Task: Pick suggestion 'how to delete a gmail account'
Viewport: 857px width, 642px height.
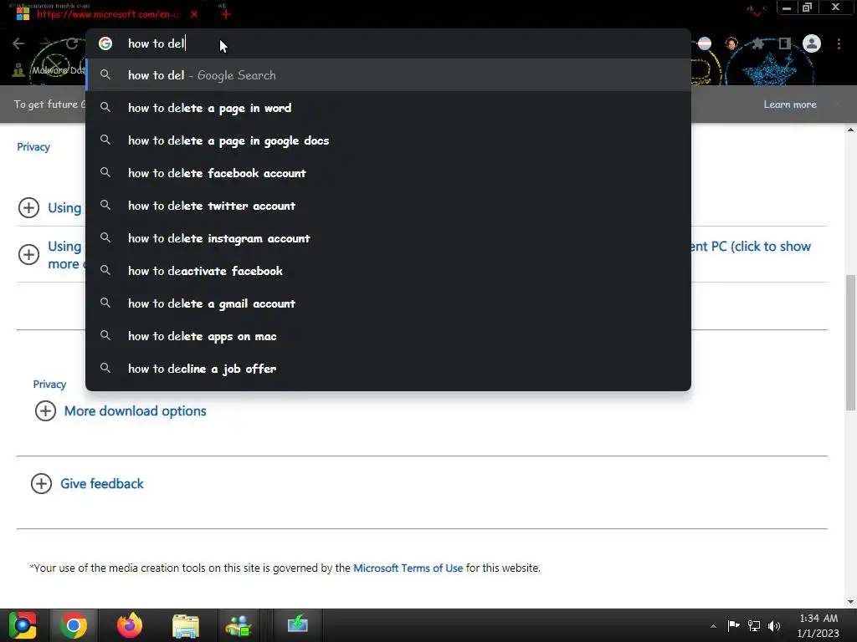Action: [388, 303]
